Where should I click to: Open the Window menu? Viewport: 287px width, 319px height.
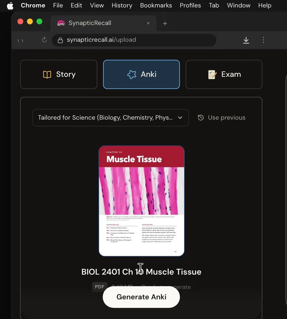[x=239, y=5]
